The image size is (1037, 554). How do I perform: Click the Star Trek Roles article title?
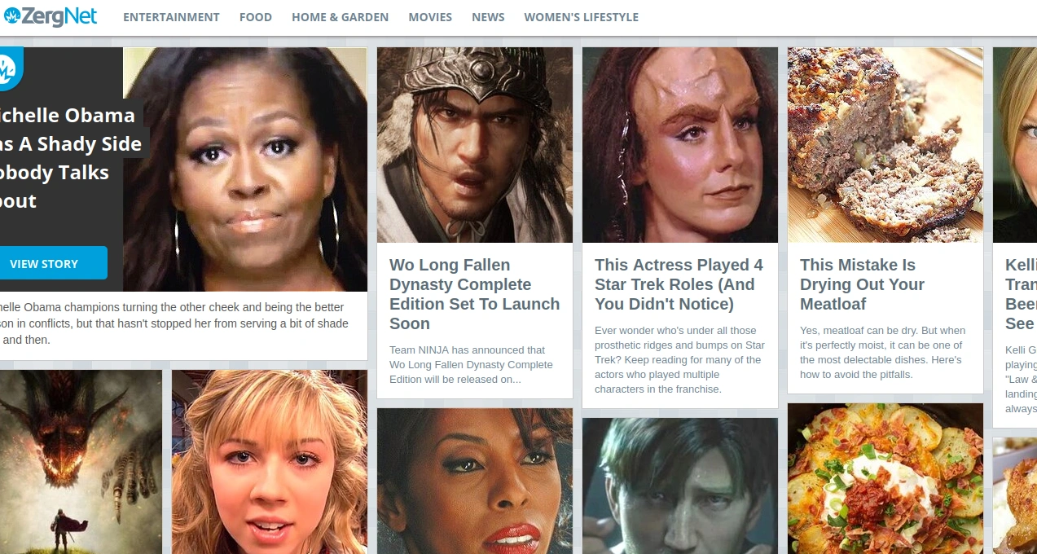pyautogui.click(x=679, y=284)
